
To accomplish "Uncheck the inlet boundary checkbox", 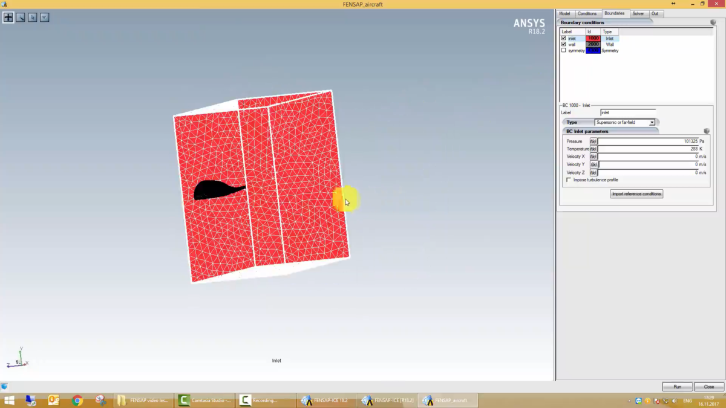I will tap(564, 38).
